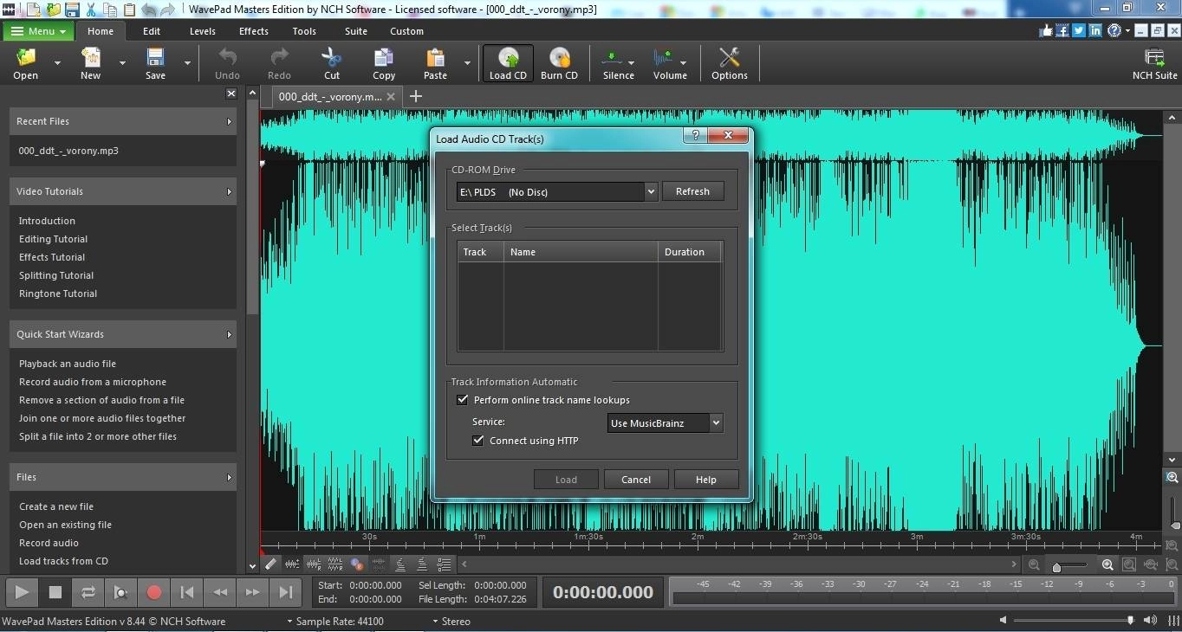Click the New file toolbar icon

click(90, 58)
